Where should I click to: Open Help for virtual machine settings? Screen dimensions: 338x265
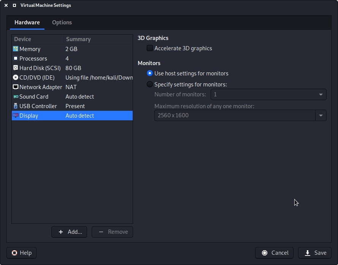pyautogui.click(x=21, y=253)
